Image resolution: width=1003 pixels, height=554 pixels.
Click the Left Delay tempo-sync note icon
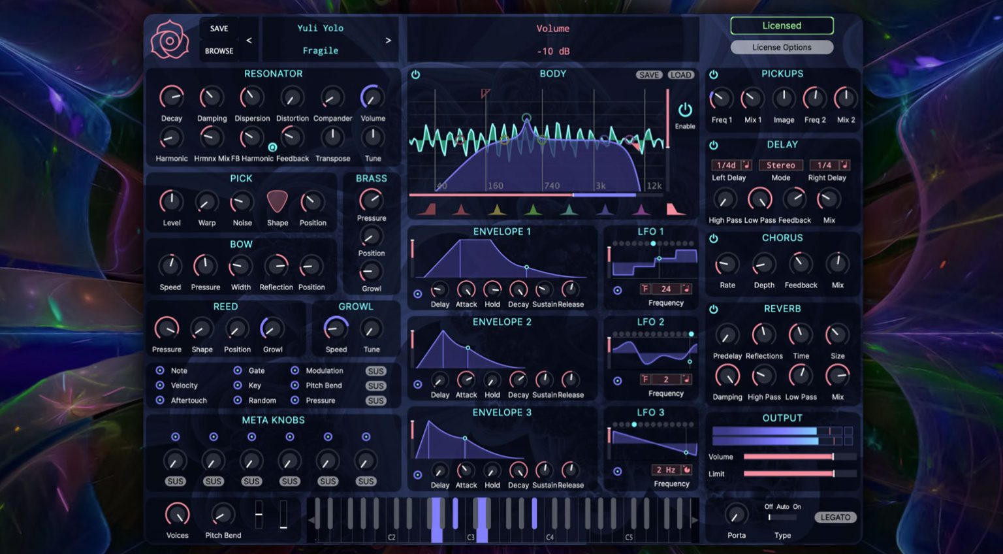(x=746, y=165)
